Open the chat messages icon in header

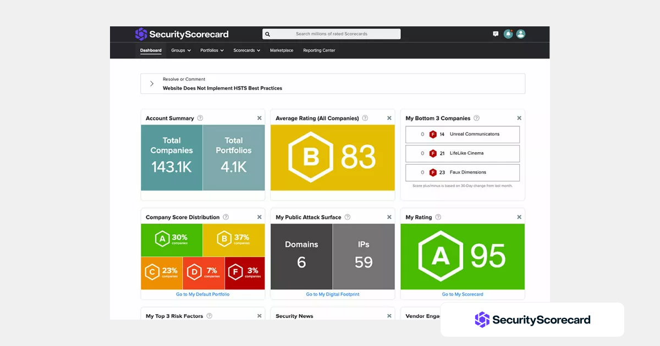pyautogui.click(x=496, y=34)
